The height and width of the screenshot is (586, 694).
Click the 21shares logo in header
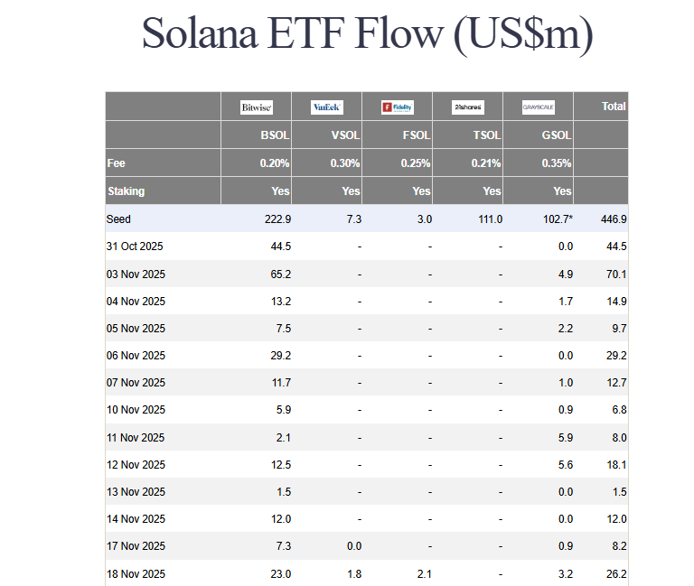point(467,107)
